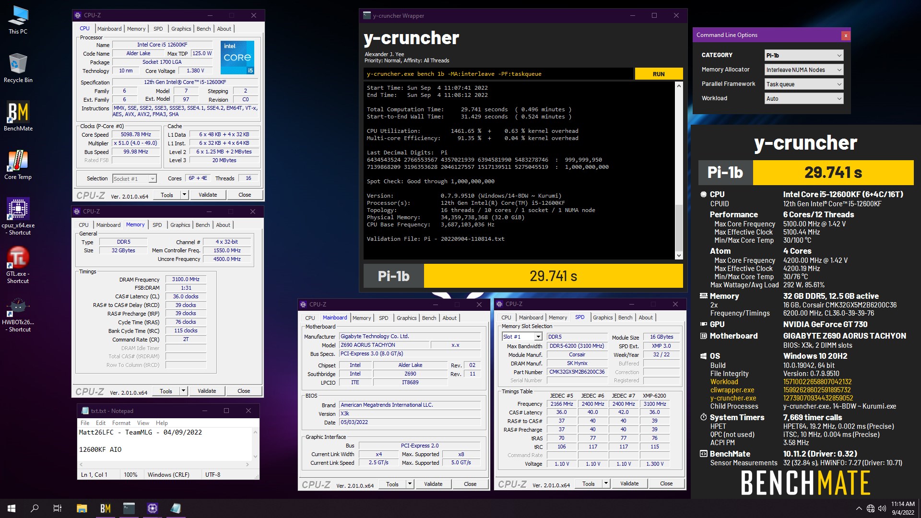This screenshot has width=921, height=518.
Task: Click the Notepad title bar icon
Action: pyautogui.click(x=85, y=411)
